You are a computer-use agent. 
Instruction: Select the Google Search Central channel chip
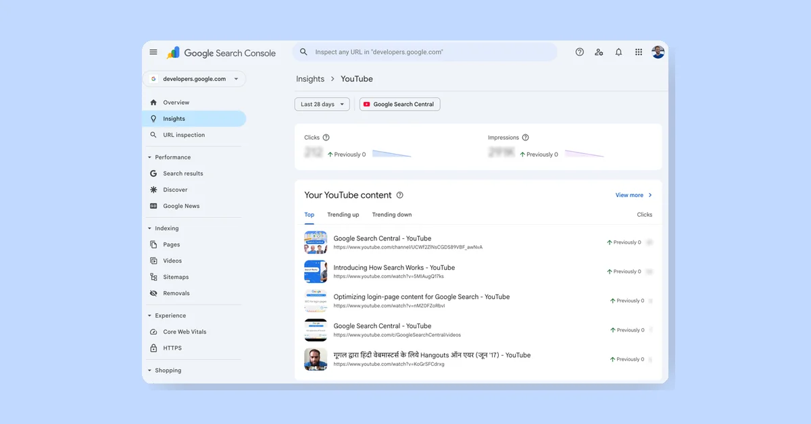[399, 104]
